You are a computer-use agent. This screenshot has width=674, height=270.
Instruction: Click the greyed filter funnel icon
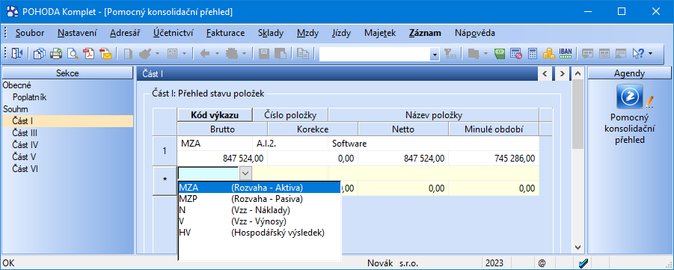(x=450, y=53)
